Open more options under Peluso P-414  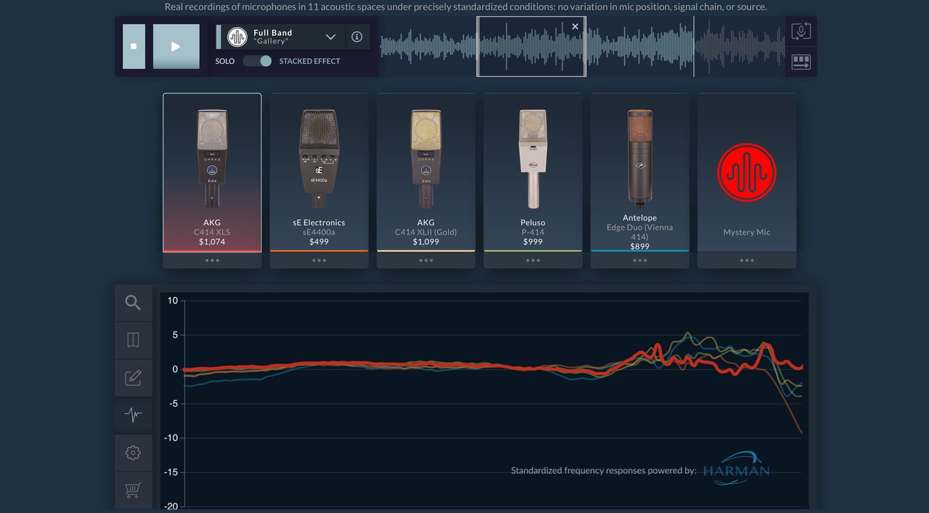533,261
